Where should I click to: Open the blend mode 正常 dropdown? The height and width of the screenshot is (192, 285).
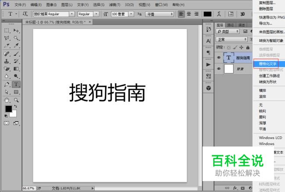[x=232, y=39]
